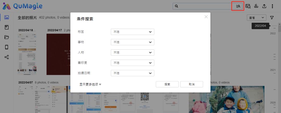
Task: Expand the 标签 dropdown
Action: [x=132, y=32]
